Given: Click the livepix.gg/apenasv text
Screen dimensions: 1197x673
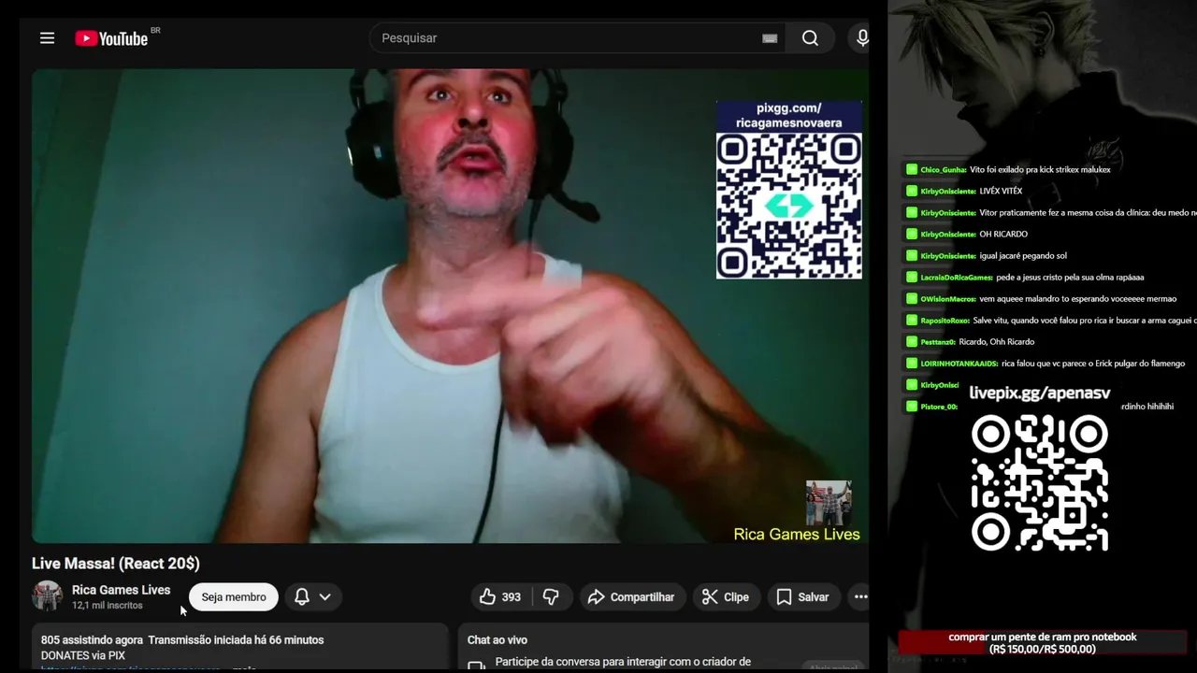Looking at the screenshot, I should (x=1040, y=394).
